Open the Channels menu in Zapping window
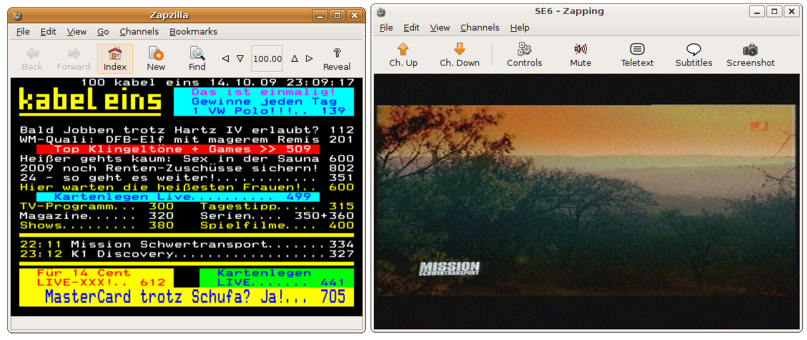This screenshot has width=807, height=340. pyautogui.click(x=480, y=27)
